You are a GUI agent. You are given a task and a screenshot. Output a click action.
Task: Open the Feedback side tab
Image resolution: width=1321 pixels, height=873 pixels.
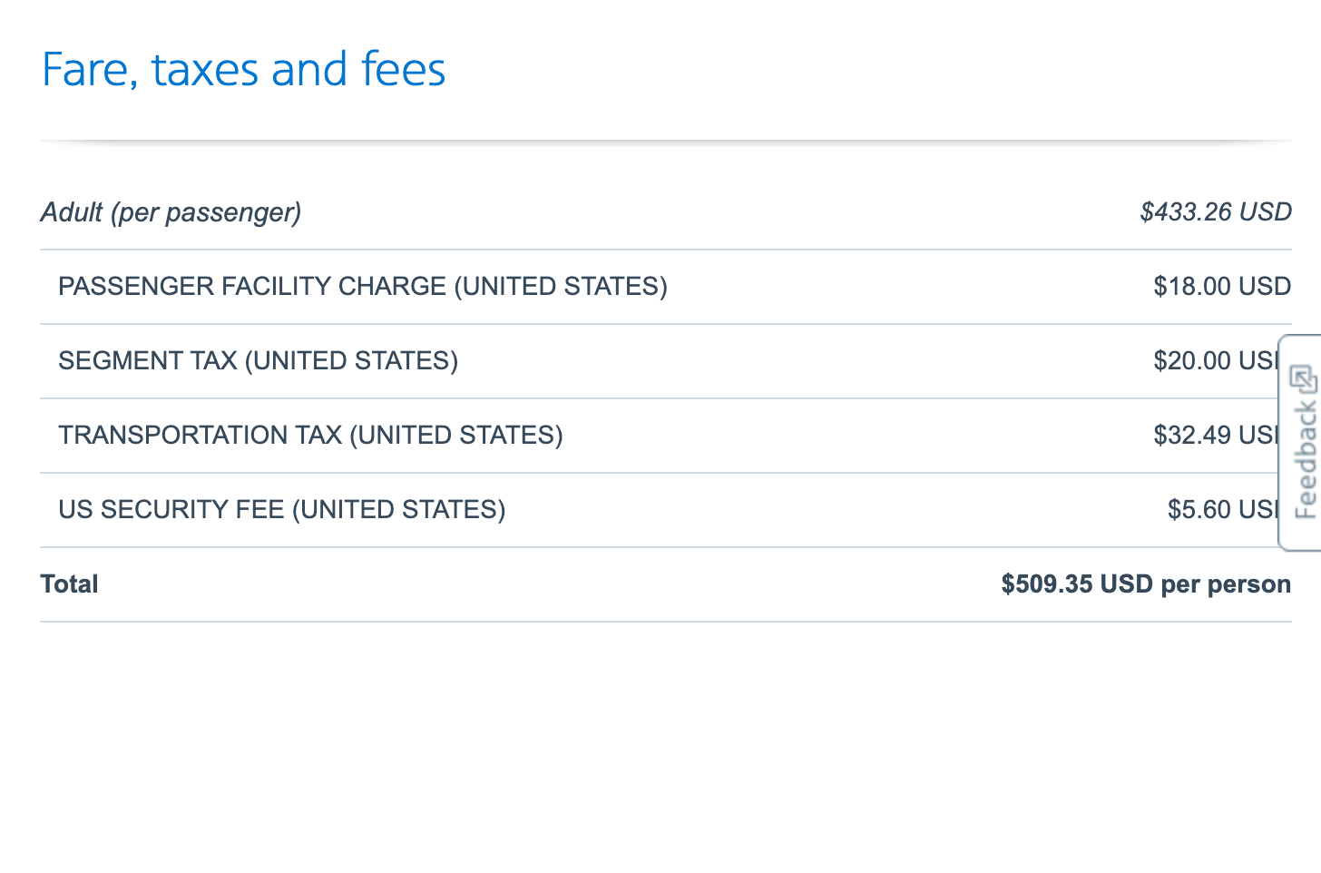coord(1301,443)
